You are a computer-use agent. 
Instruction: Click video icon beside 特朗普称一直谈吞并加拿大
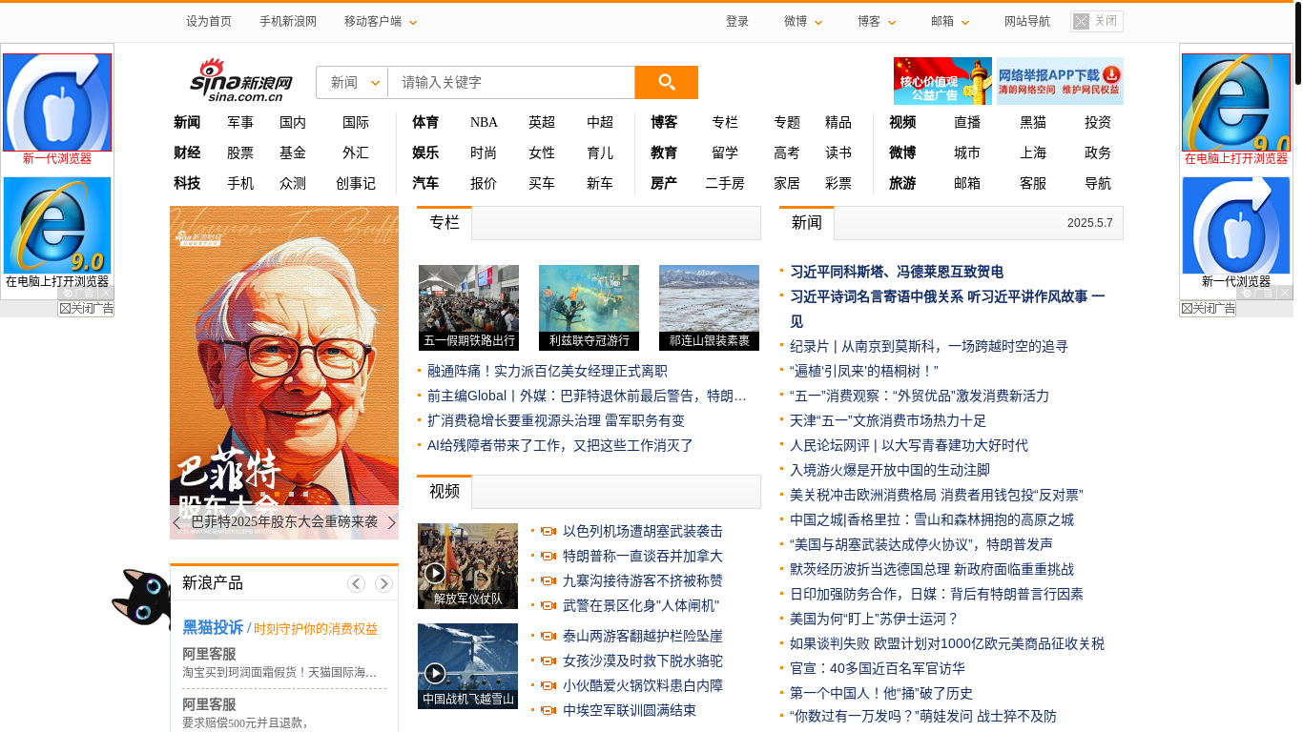[x=548, y=557]
